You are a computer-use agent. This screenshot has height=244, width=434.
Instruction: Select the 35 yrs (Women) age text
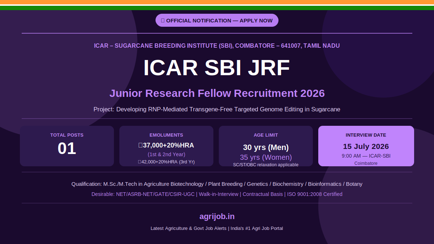[266, 157]
